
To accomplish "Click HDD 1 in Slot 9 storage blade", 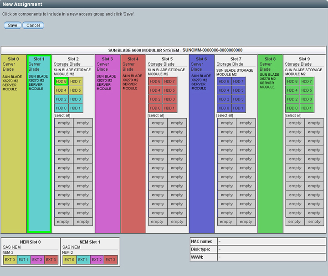I will tap(307, 108).
